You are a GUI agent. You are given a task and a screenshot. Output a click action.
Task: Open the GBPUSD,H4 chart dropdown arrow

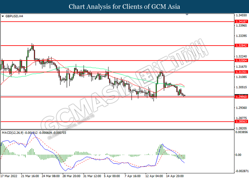click(2, 16)
